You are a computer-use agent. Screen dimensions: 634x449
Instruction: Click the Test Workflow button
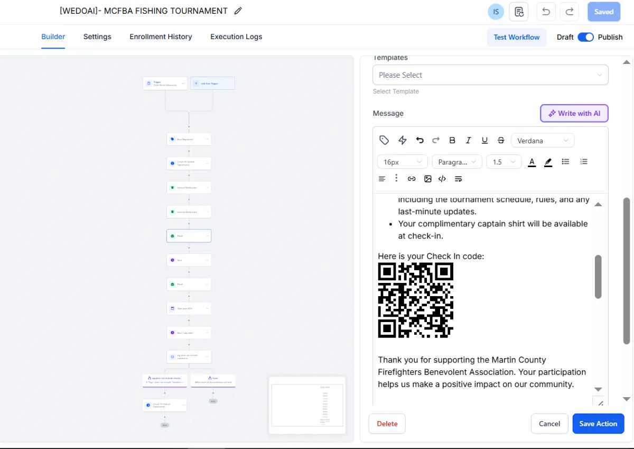coord(517,37)
